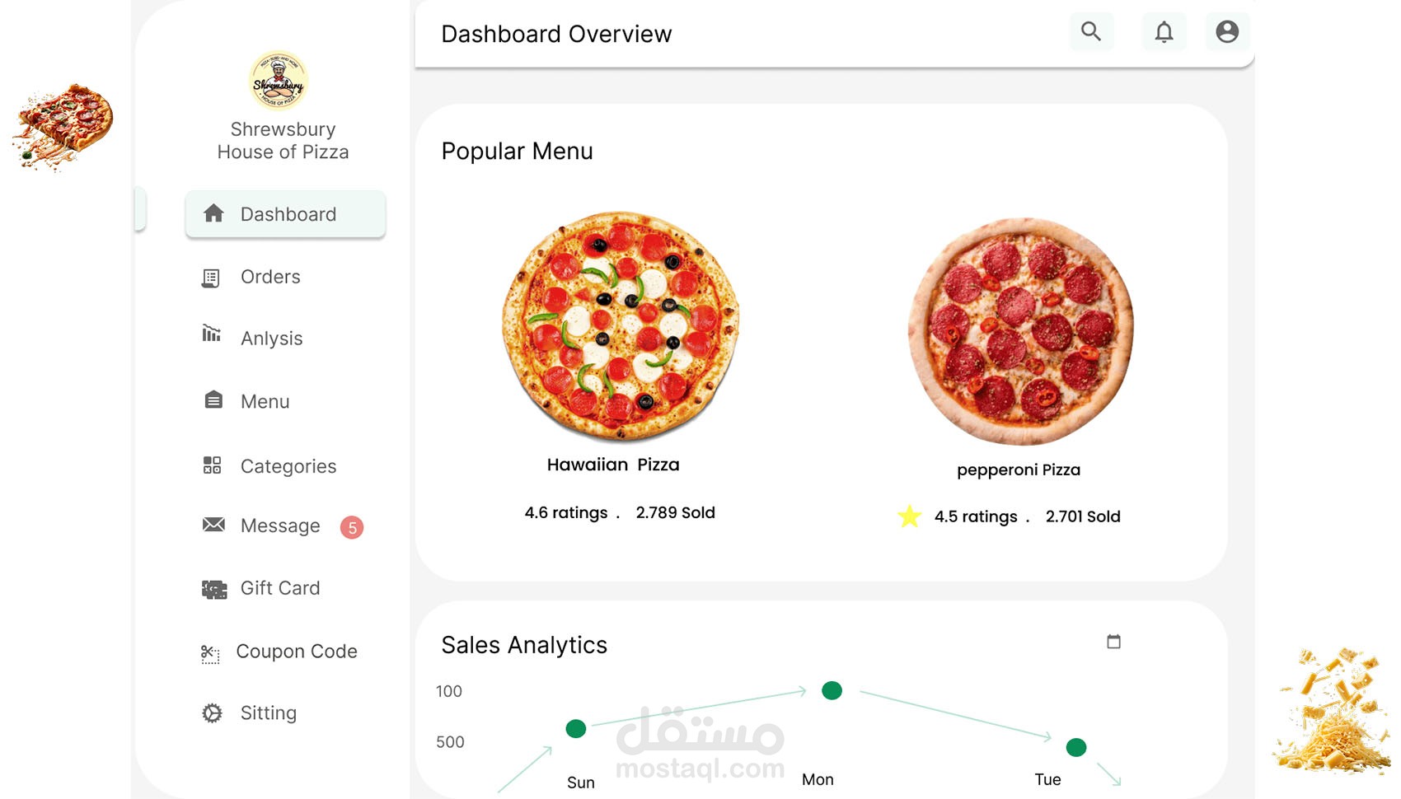Click the Popular Menu heading
The image size is (1401, 799).
(517, 152)
